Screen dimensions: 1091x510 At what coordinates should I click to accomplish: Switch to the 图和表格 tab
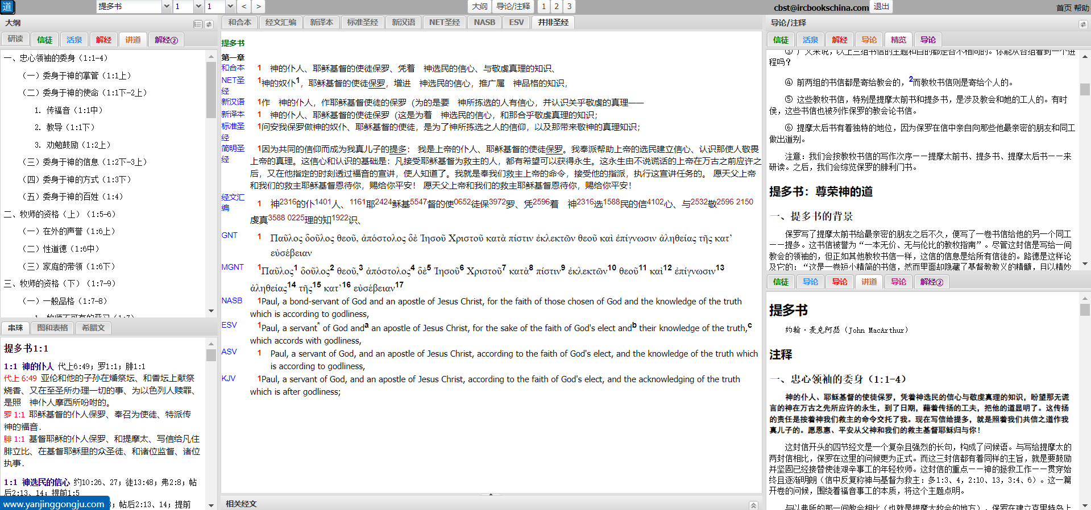(52, 328)
